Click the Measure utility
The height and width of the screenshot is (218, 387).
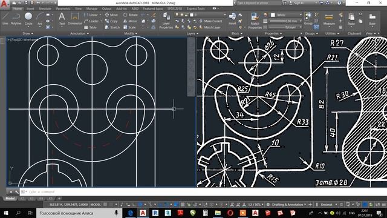(329, 19)
